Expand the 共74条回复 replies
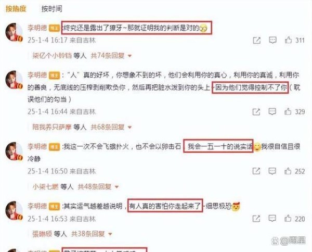The image size is (312, 252). coord(111,56)
